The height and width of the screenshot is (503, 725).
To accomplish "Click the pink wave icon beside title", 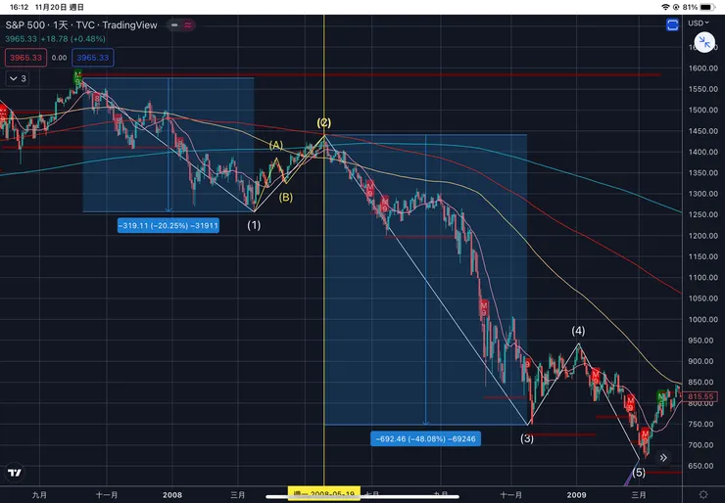I will pyautogui.click(x=188, y=24).
